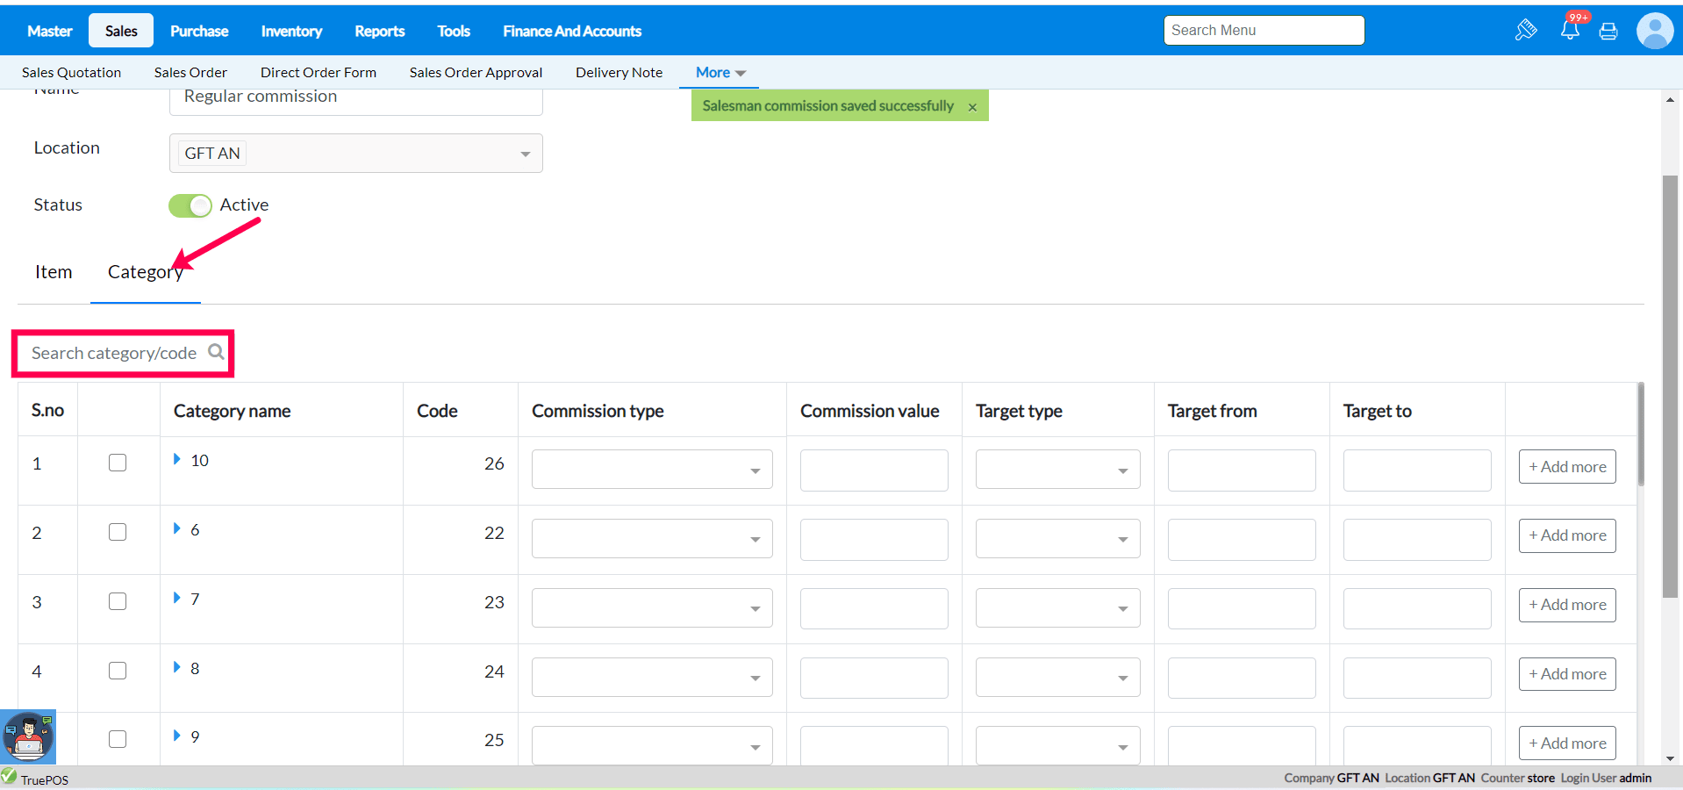Open the Master menu
The height and width of the screenshot is (790, 1683).
click(x=50, y=31)
